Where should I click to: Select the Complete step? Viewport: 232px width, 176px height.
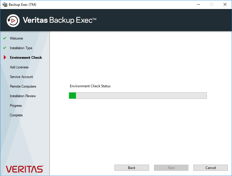click(x=16, y=115)
